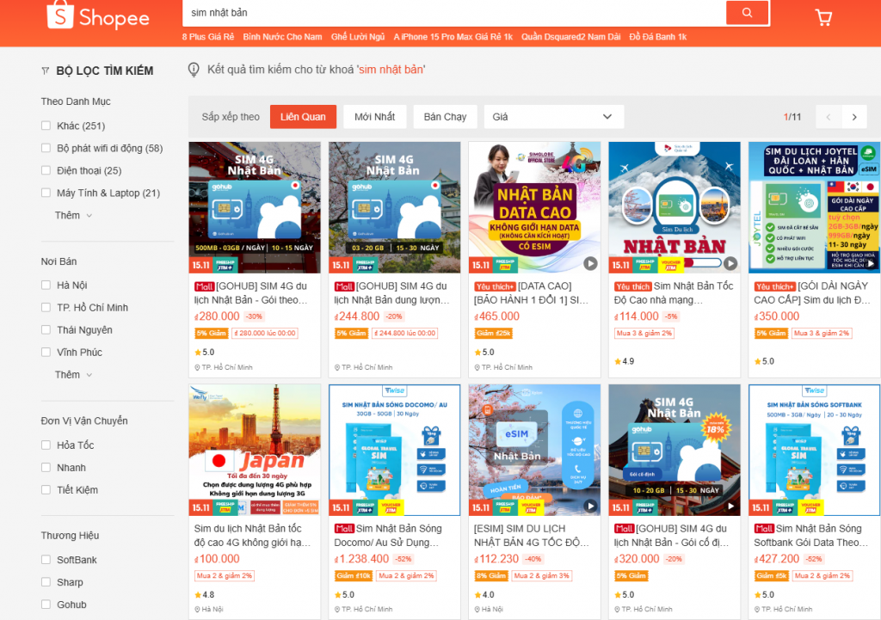This screenshot has width=881, height=620.
Task: Open the shopping cart icon
Action: click(x=823, y=17)
